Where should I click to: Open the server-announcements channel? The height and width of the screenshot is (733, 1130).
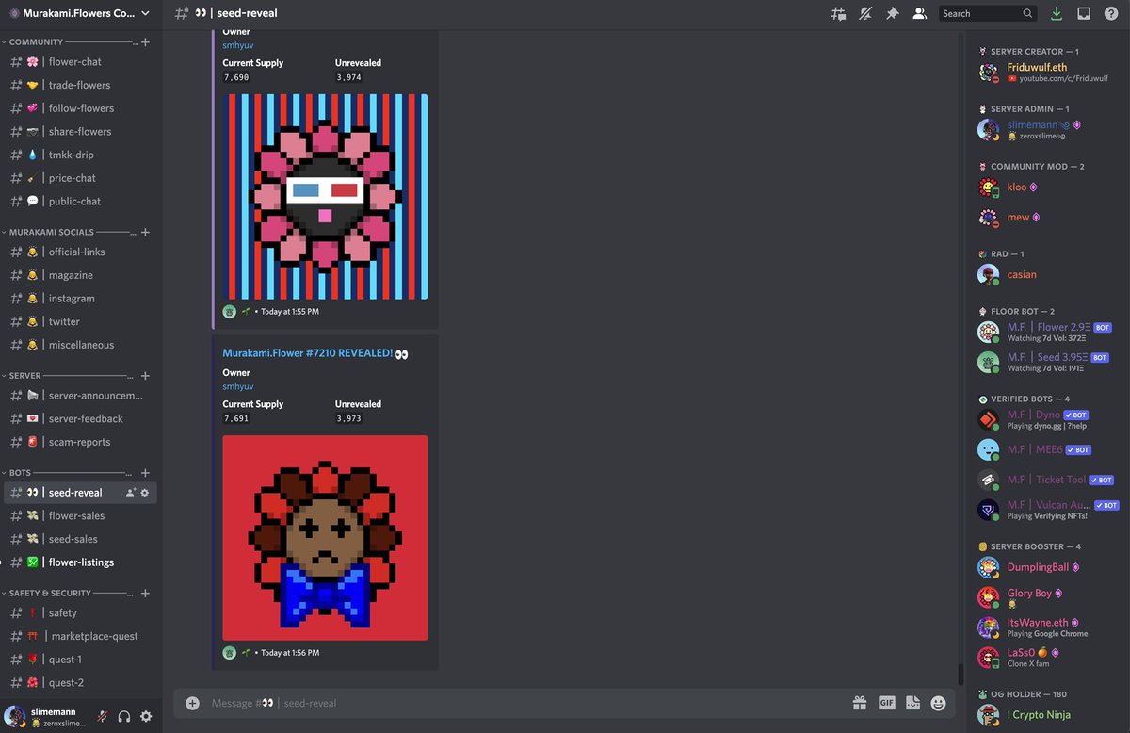point(81,396)
